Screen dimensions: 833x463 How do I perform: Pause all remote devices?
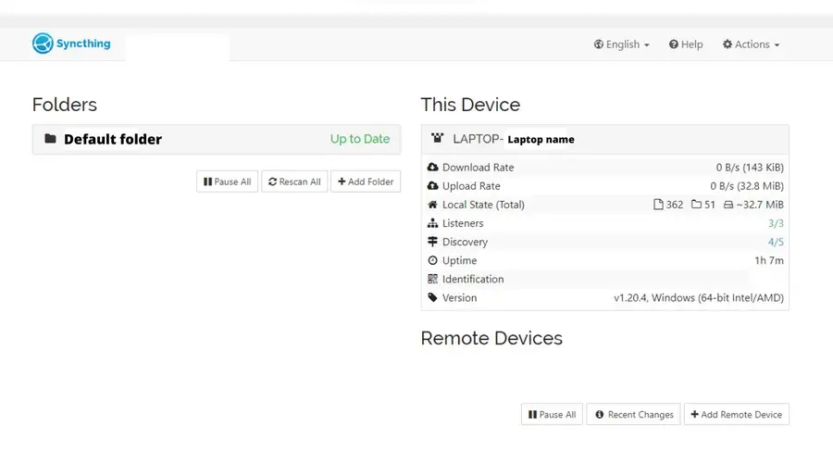pos(552,415)
